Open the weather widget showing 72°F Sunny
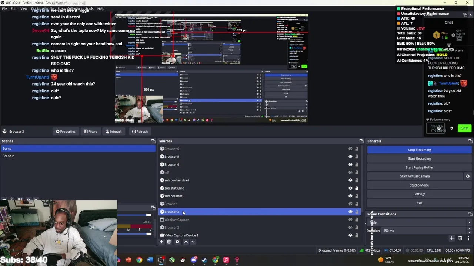474x266 pixels. tap(386, 260)
